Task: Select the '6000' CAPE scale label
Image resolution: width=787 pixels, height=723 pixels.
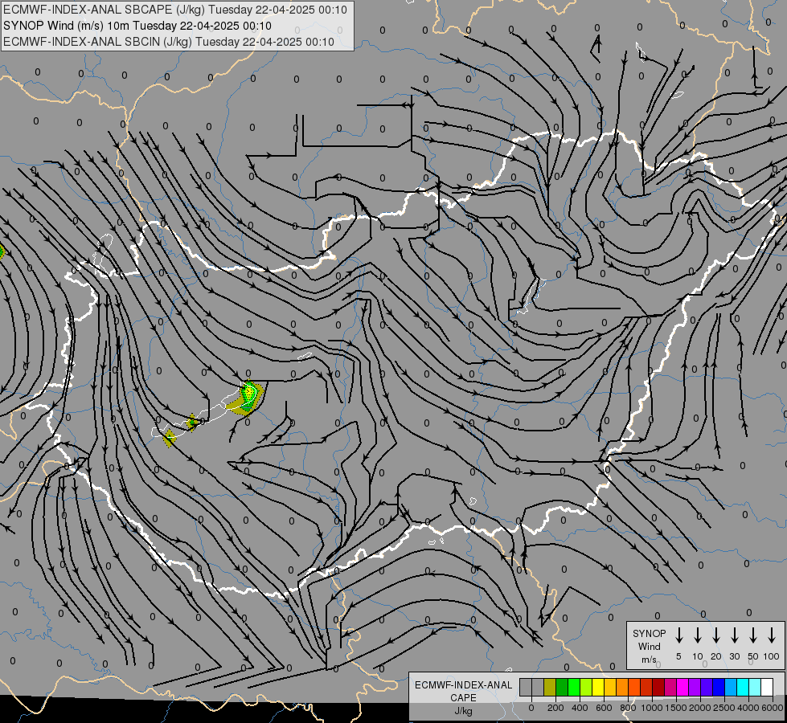Action: [x=773, y=708]
